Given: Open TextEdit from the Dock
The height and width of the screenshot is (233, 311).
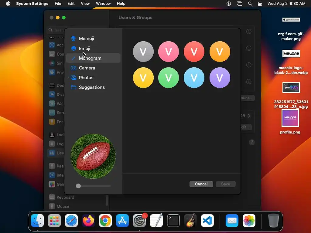Looking at the screenshot, I should [x=156, y=221].
